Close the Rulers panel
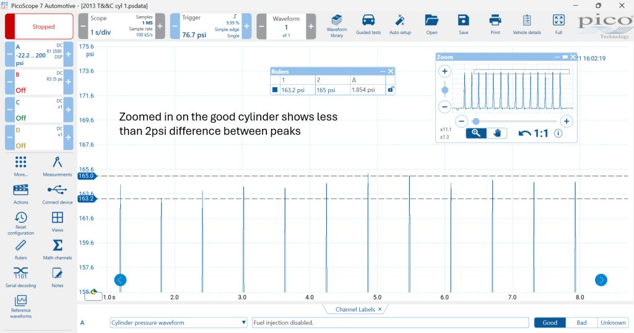634x333 pixels. pos(391,71)
